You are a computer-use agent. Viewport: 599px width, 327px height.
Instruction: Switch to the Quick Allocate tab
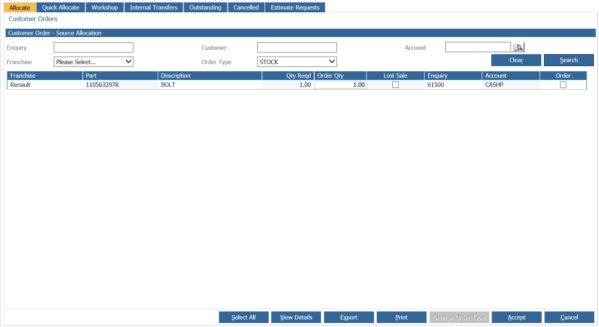[61, 8]
